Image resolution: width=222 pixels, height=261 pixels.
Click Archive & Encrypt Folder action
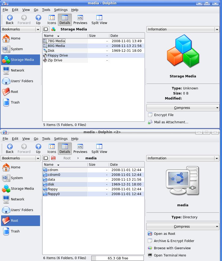click(174, 241)
